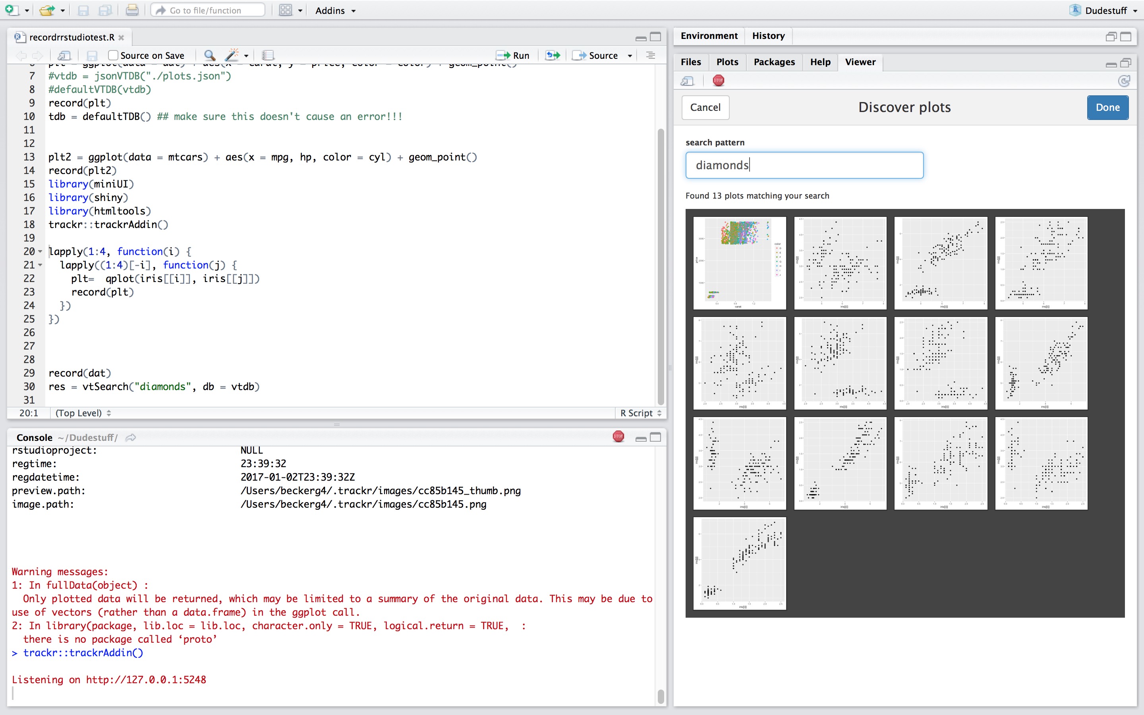
Task: Collapse code fold at line 21
Action: pos(40,265)
